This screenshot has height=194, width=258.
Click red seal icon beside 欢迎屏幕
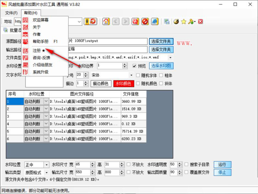coord(25,20)
